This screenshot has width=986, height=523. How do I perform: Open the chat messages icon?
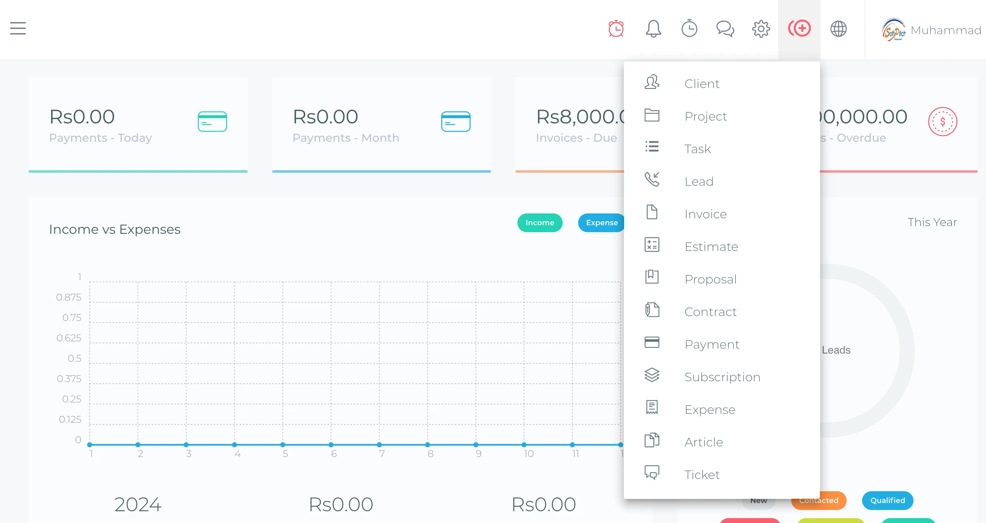tap(725, 29)
